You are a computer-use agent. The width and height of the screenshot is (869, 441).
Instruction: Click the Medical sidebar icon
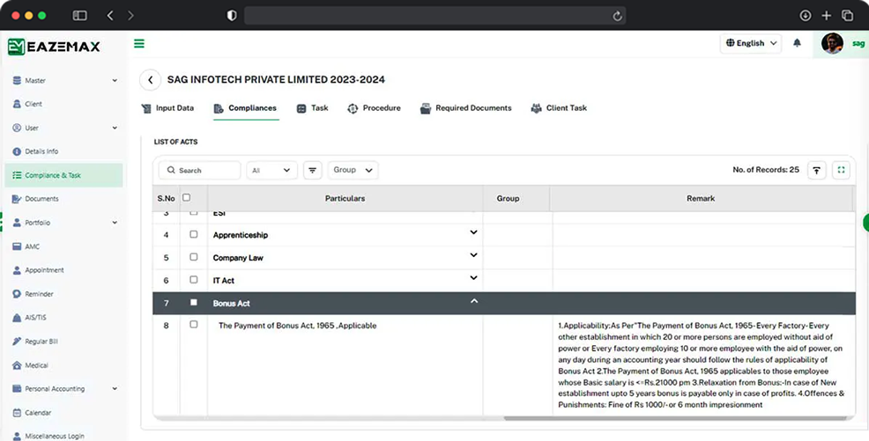(17, 365)
